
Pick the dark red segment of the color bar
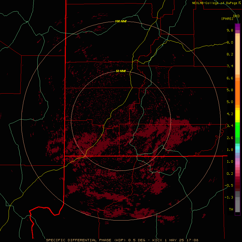237,184
